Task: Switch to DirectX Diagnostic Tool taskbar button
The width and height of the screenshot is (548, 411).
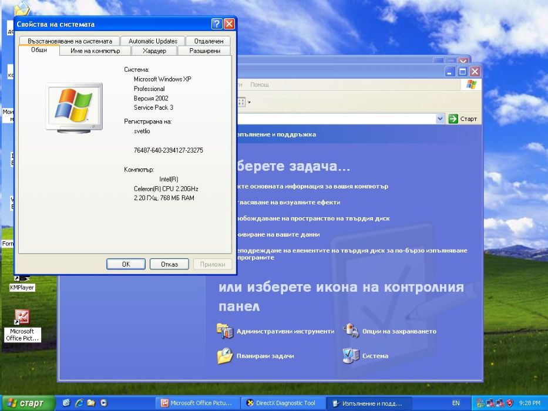Action: coord(283,403)
